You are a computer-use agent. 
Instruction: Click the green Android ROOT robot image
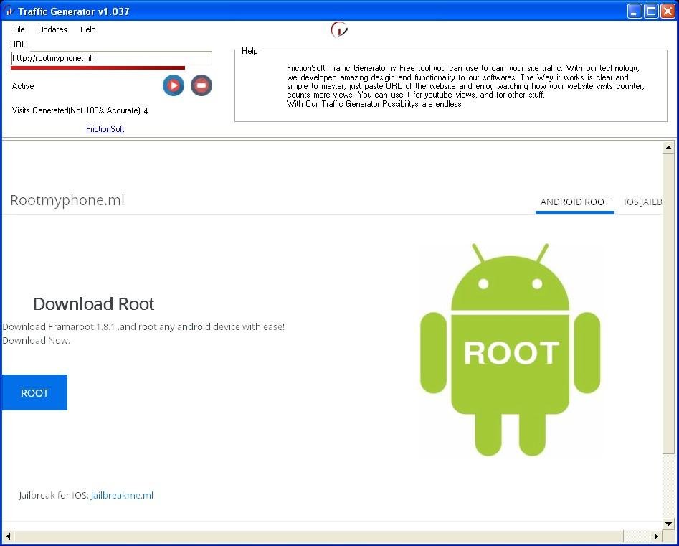510,349
